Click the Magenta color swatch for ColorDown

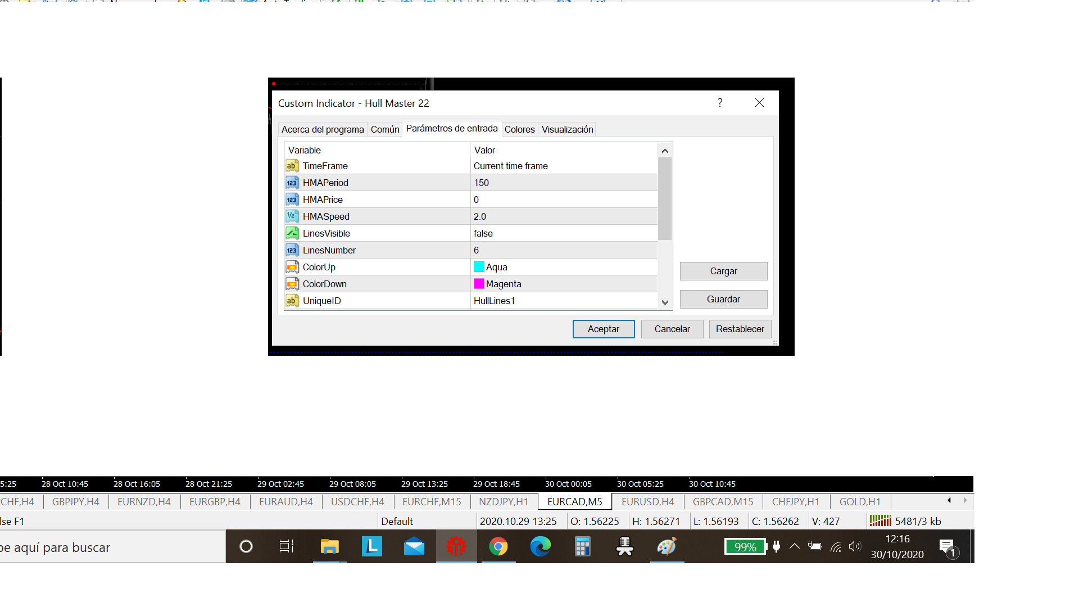479,284
